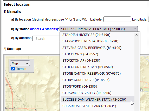Image resolution: width=149 pixels, height=111 pixels.
Task: Pick STEVENS CREEK RESERVOIR (83-6100)
Action: tap(98, 48)
